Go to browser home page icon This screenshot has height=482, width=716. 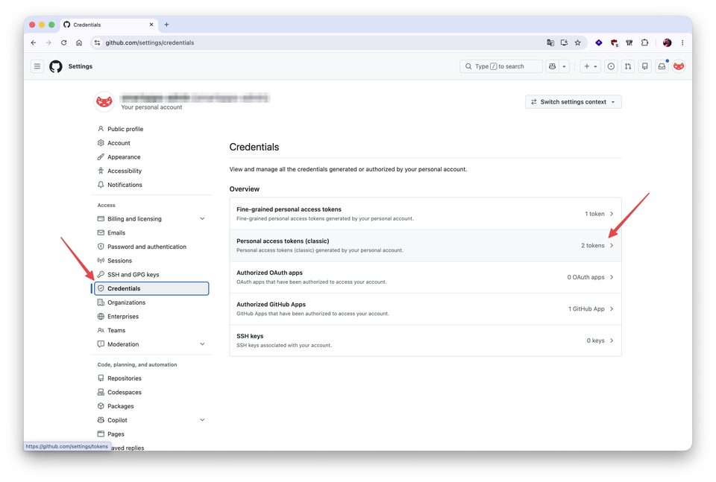[x=79, y=42]
